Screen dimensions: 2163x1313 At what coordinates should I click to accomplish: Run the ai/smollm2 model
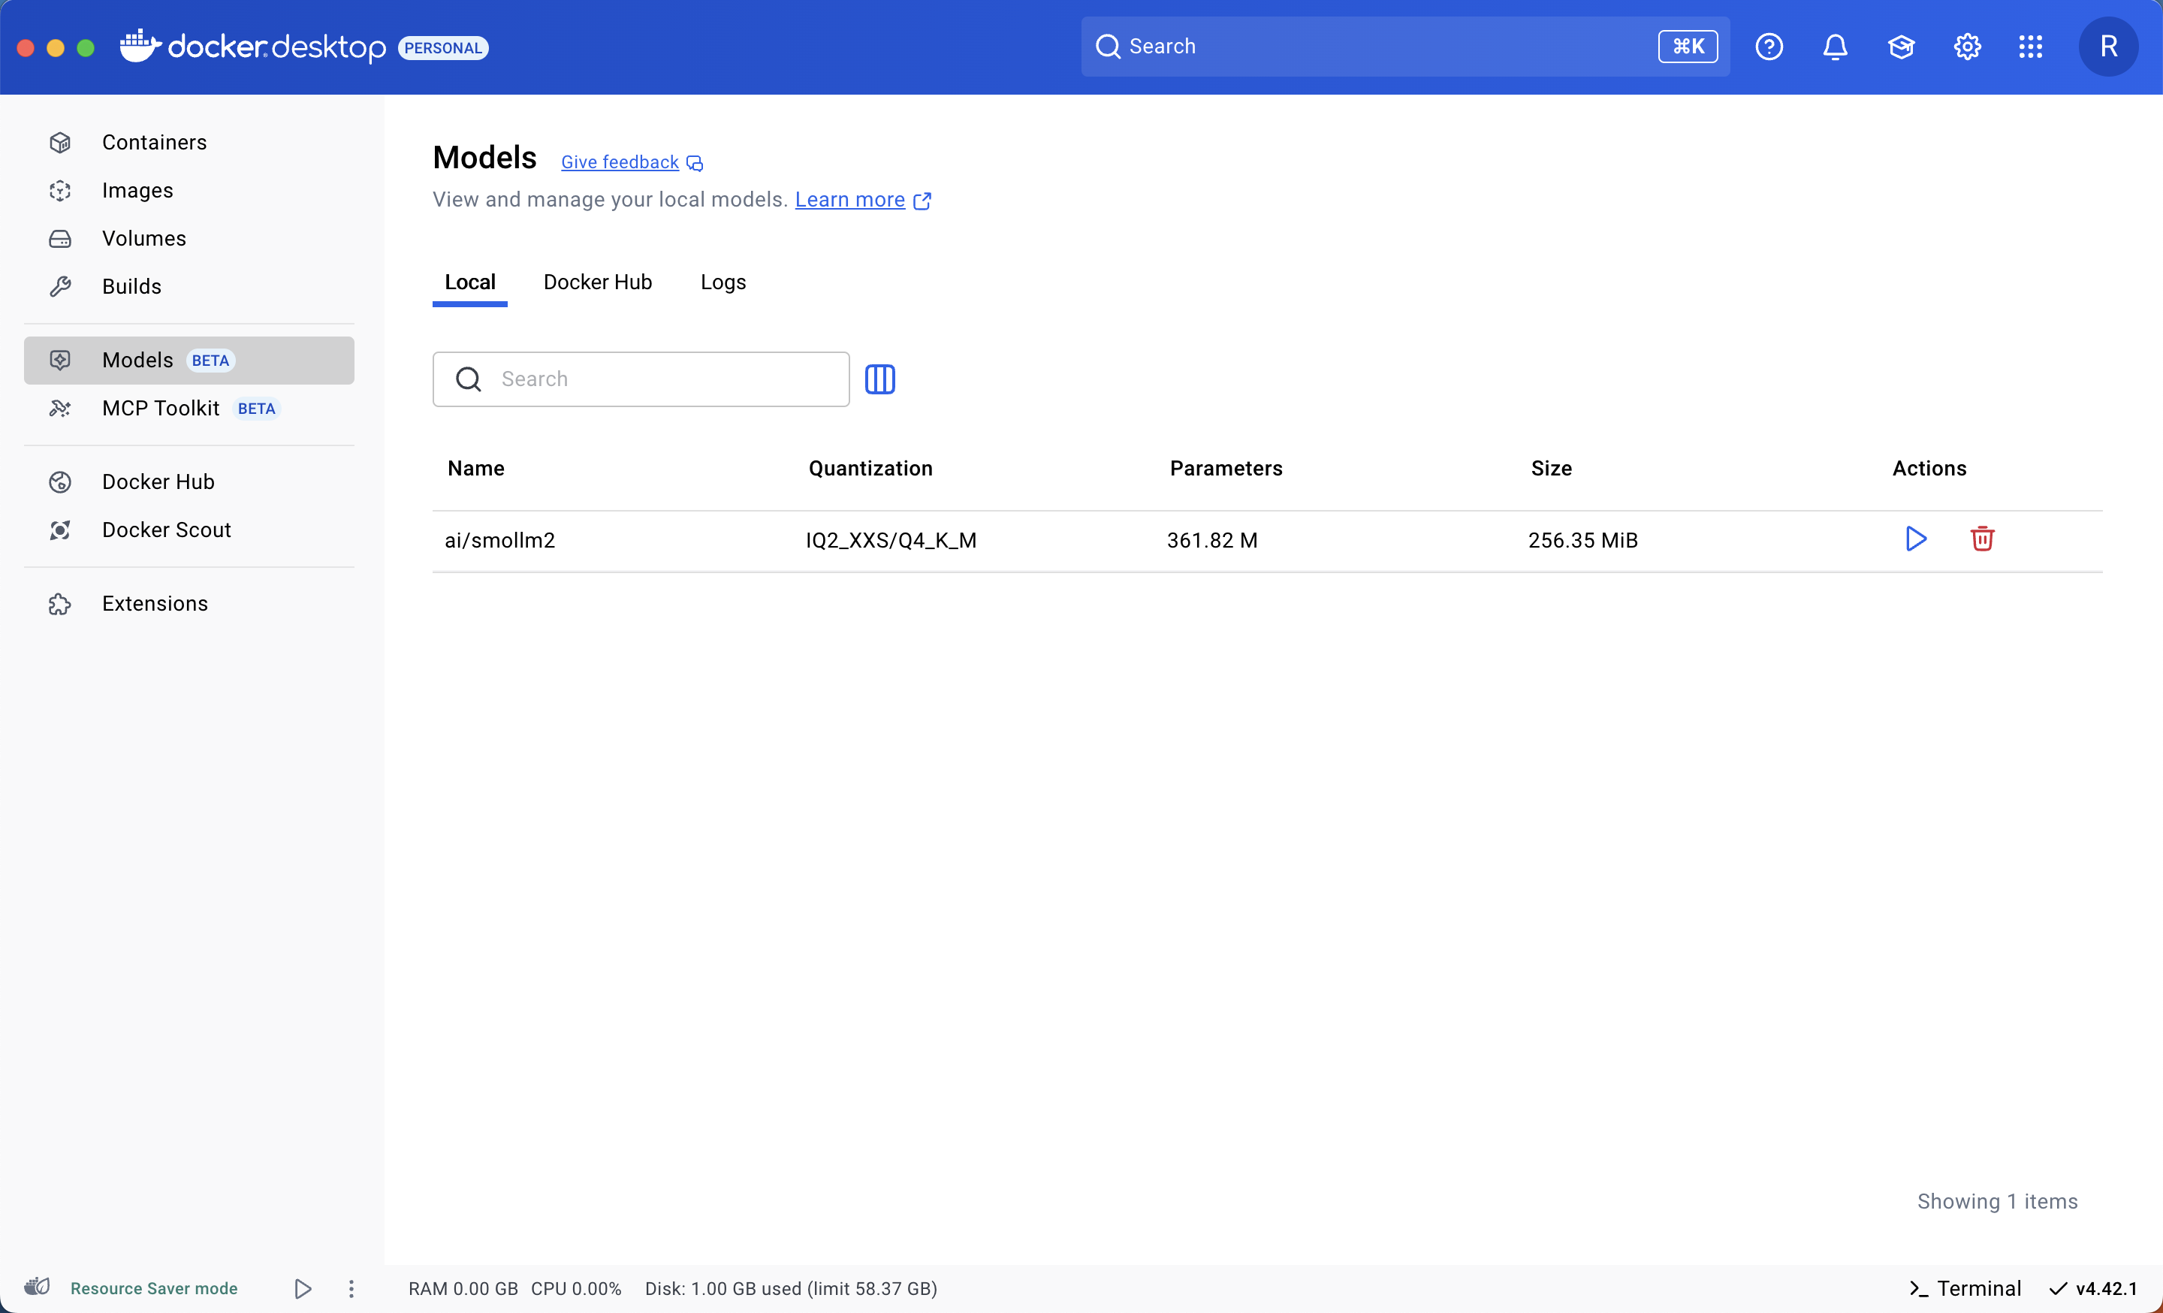(1915, 539)
